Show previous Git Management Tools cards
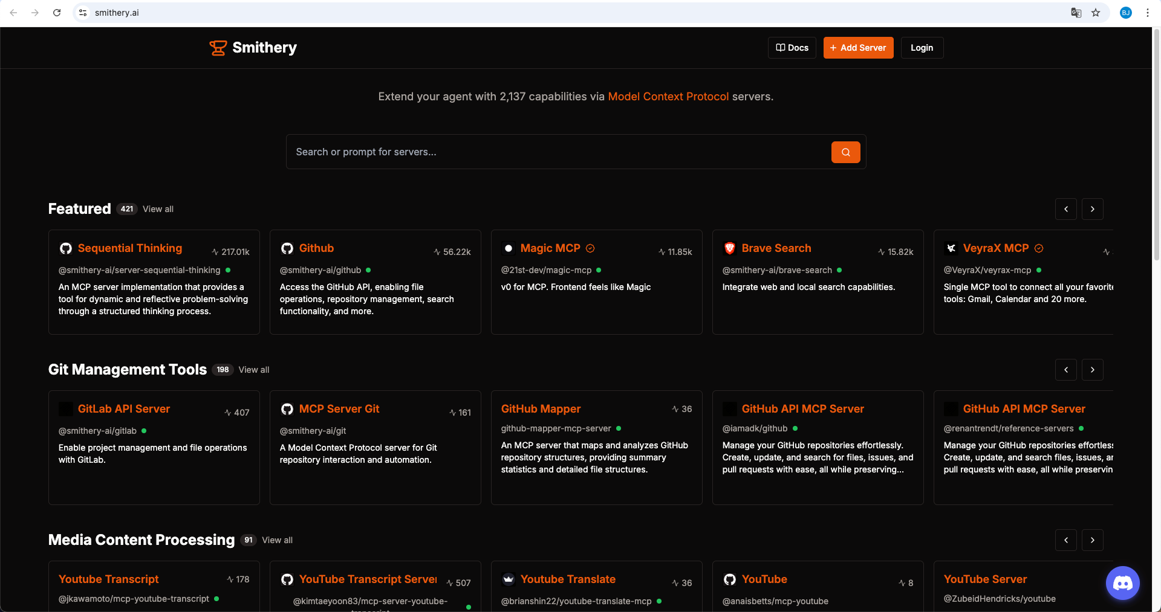Image resolution: width=1161 pixels, height=612 pixels. [1065, 370]
